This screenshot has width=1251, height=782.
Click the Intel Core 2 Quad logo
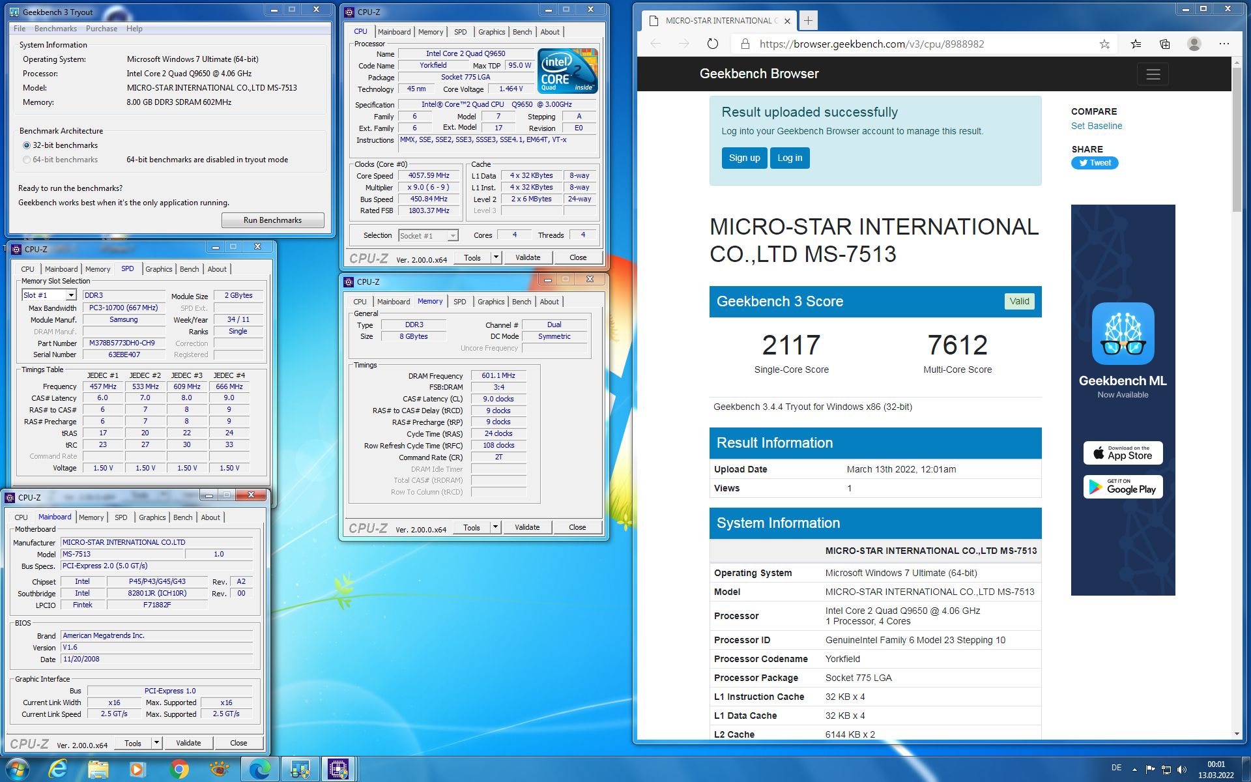tap(568, 70)
